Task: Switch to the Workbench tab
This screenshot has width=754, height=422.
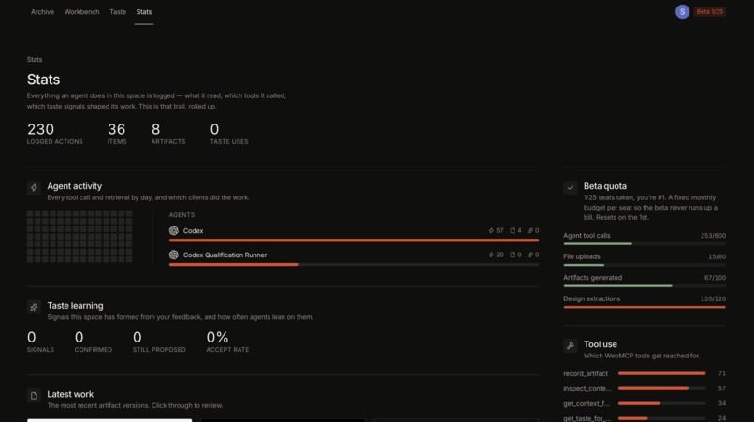Action: coord(81,12)
